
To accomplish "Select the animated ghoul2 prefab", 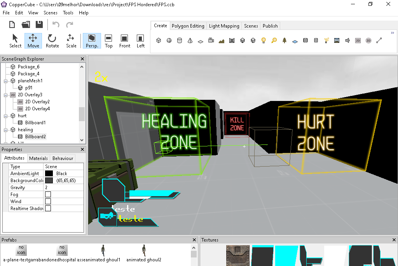I will coord(144,253).
